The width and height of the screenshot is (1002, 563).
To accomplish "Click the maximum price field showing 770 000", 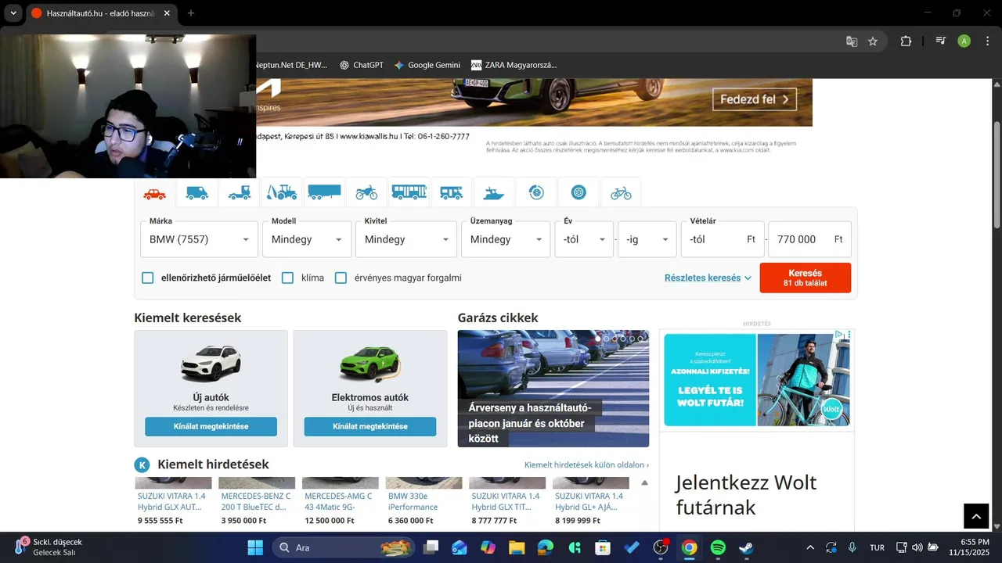I will pyautogui.click(x=809, y=239).
